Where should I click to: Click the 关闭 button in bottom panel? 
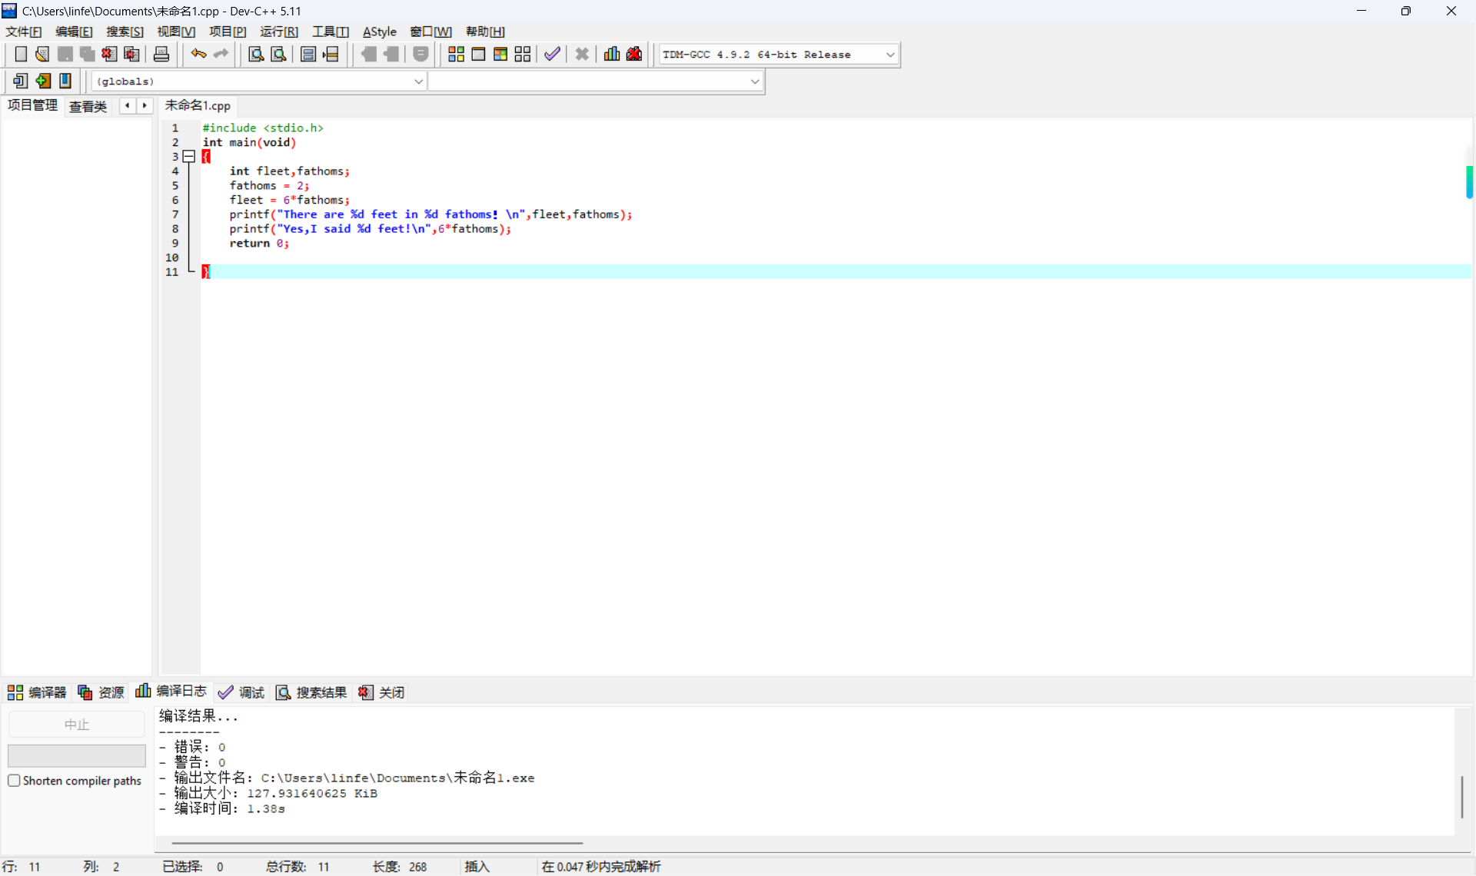coord(382,692)
